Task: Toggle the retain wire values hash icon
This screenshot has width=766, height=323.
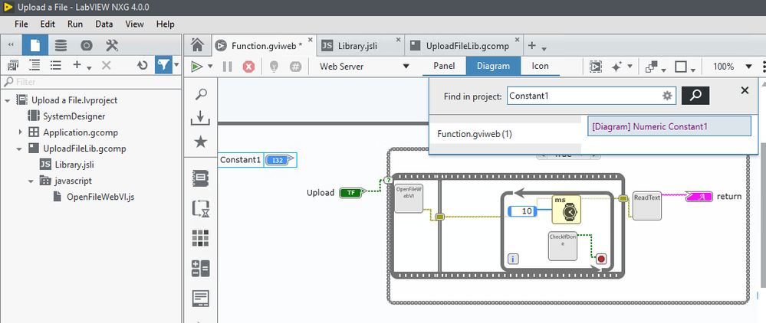Action: pyautogui.click(x=295, y=67)
